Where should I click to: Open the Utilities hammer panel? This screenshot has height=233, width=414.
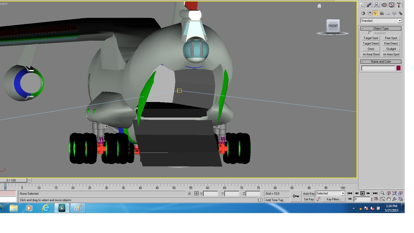[399, 5]
